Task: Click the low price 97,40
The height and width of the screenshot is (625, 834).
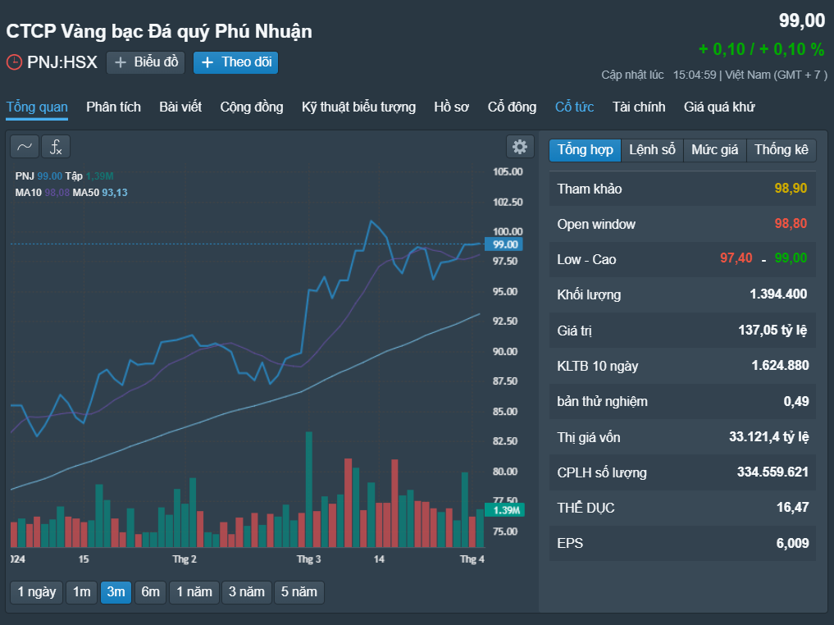Action: (x=736, y=258)
